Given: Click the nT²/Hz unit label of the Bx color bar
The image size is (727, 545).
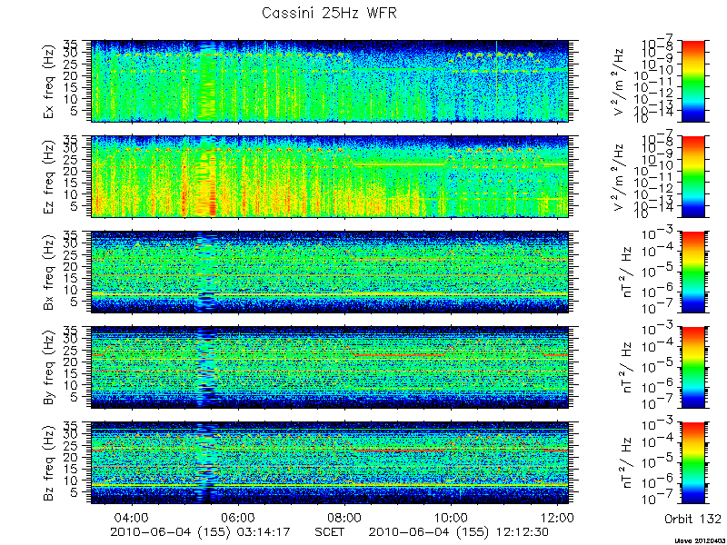Looking at the screenshot, I should coord(624,272).
